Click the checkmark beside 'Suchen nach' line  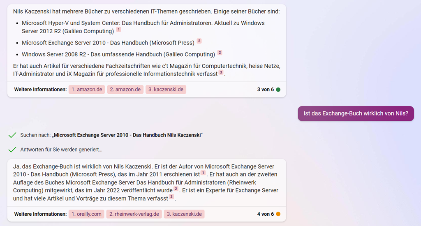pyautogui.click(x=12, y=135)
